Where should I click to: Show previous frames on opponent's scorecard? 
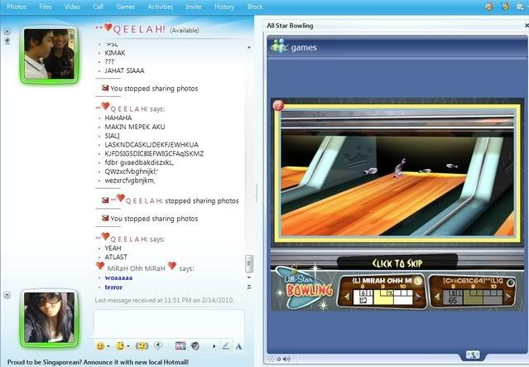tap(437, 297)
